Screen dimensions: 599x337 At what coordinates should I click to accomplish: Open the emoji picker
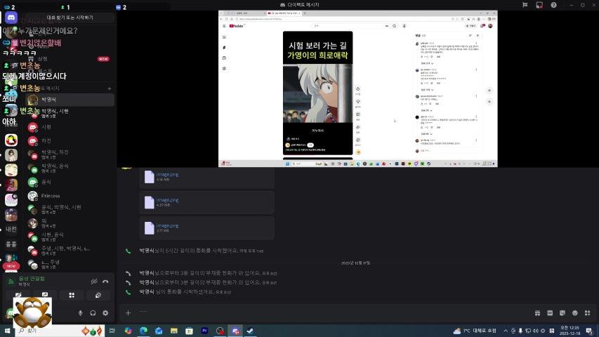point(575,313)
